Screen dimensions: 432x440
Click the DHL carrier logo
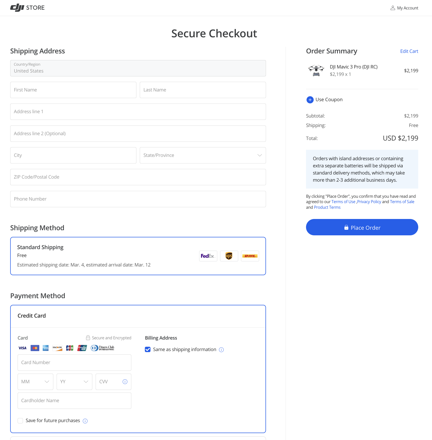[x=250, y=256]
